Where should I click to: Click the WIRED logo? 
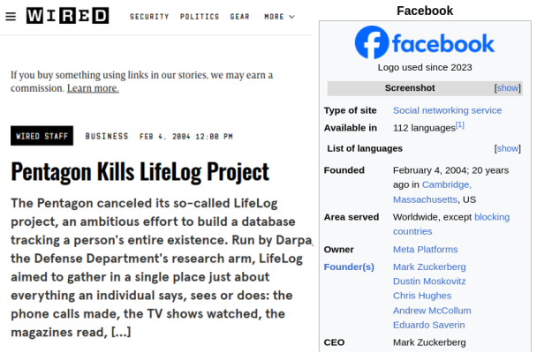point(67,16)
